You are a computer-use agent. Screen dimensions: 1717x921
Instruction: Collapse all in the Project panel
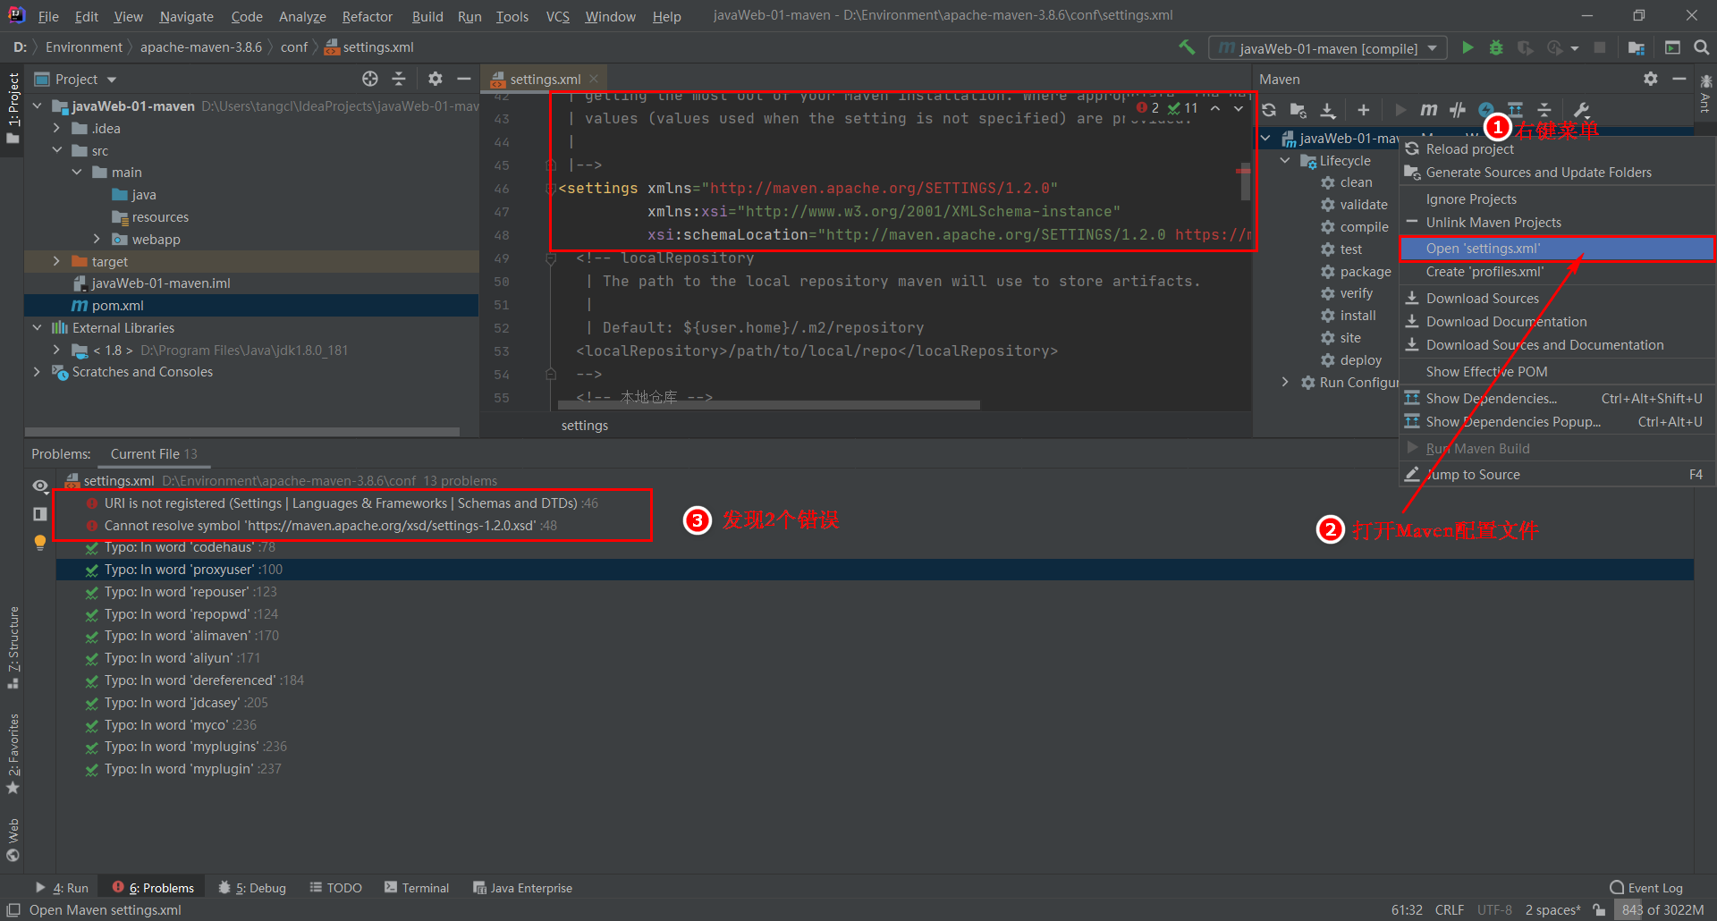pos(399,79)
